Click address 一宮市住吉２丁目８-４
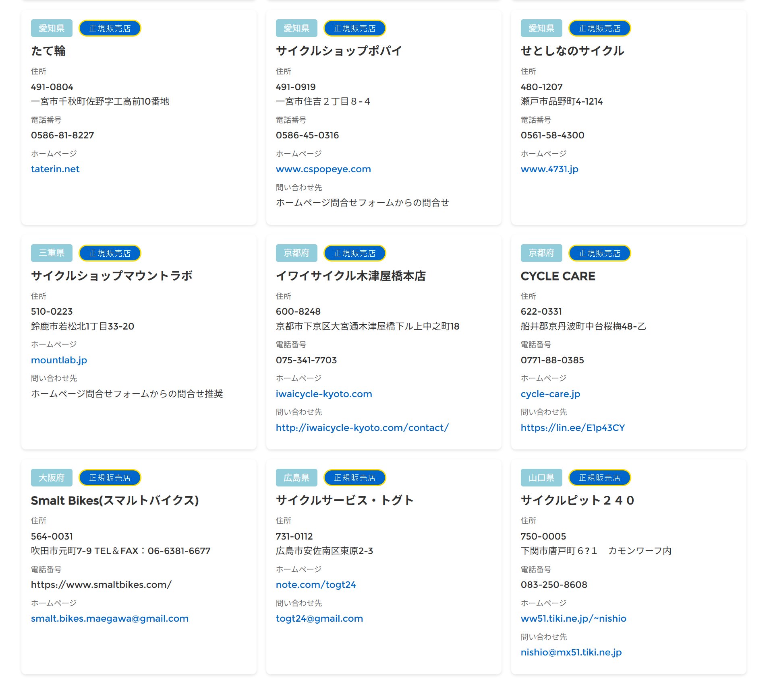 (323, 101)
